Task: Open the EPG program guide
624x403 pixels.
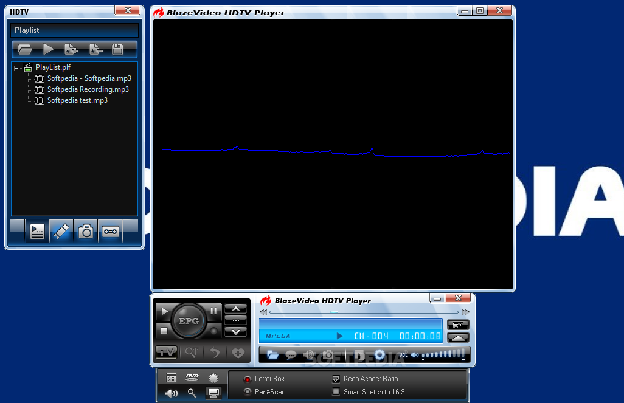Action: point(189,321)
